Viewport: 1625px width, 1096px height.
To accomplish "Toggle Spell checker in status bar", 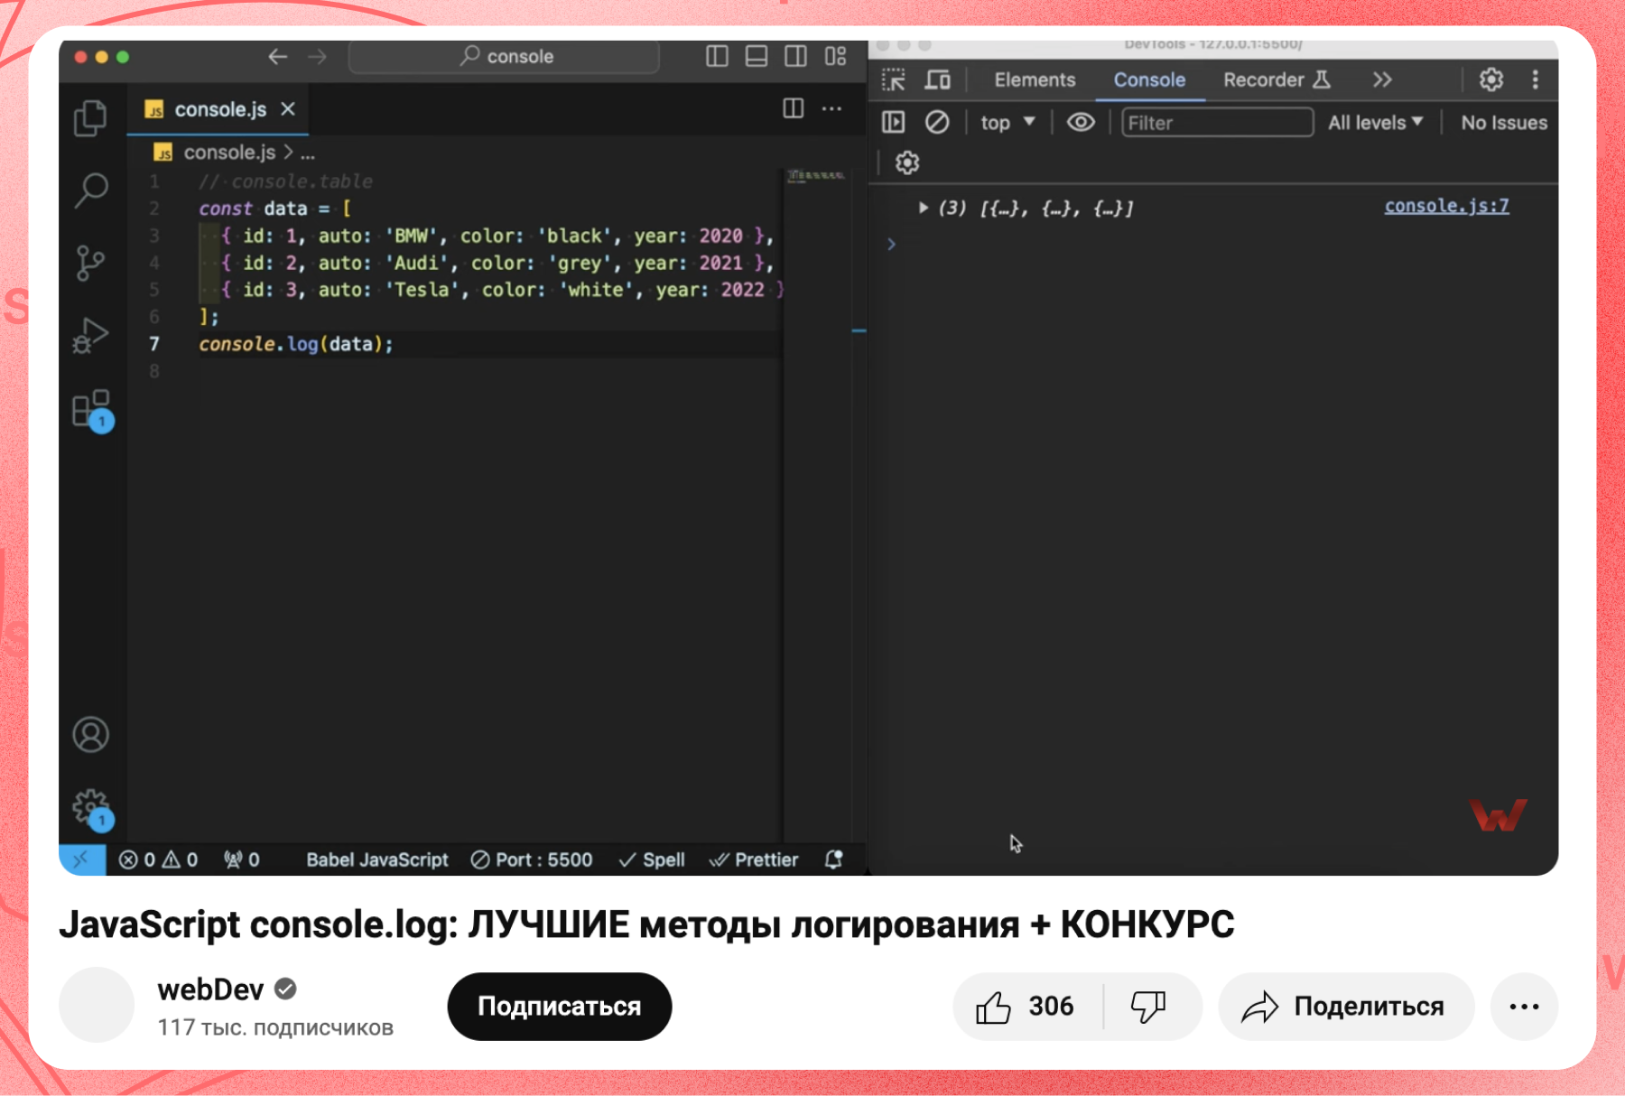I will (x=652, y=859).
